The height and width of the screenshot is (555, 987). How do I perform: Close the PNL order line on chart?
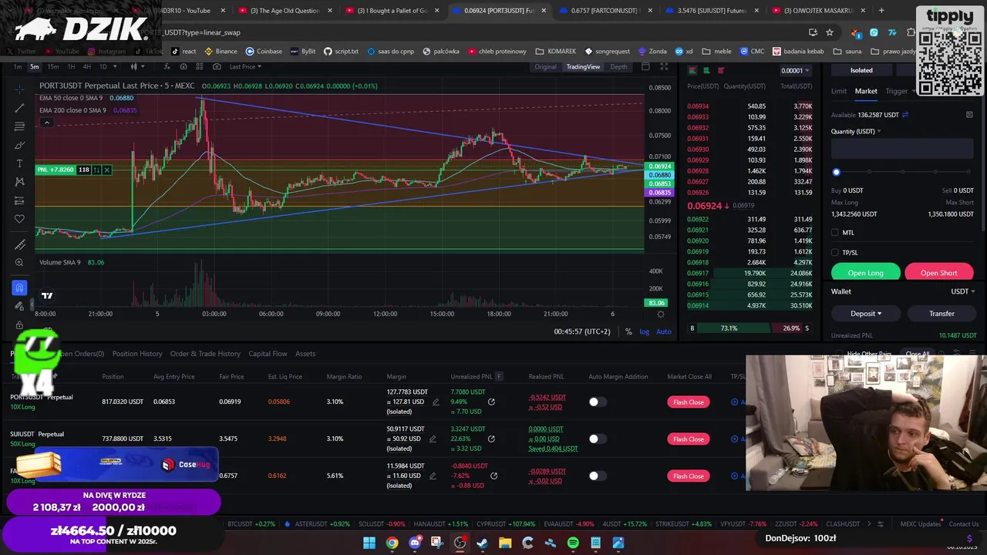(107, 170)
